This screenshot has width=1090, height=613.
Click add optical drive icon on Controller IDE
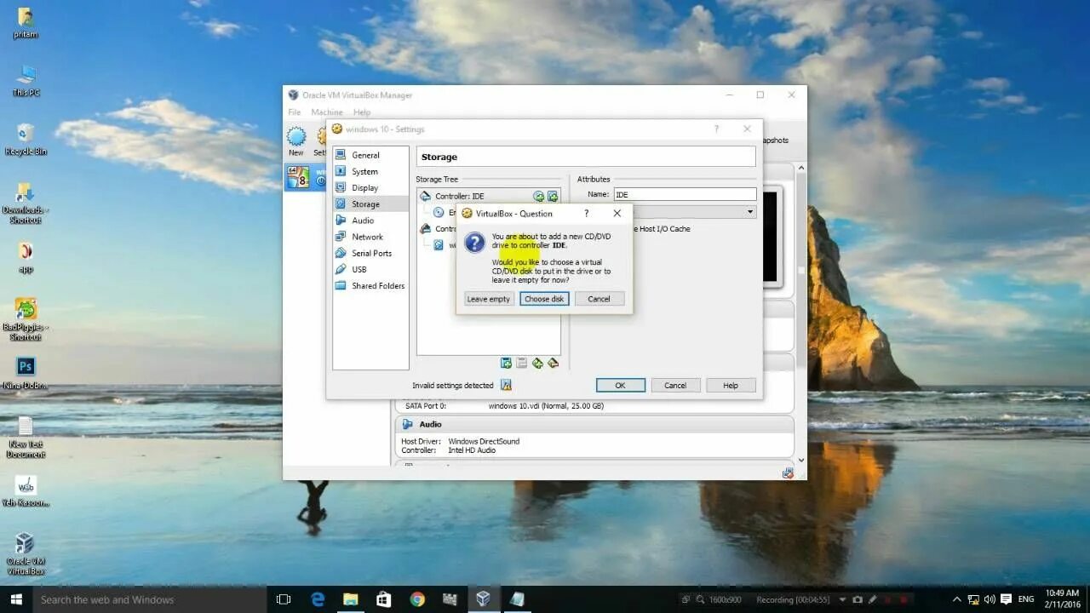pyautogui.click(x=538, y=197)
